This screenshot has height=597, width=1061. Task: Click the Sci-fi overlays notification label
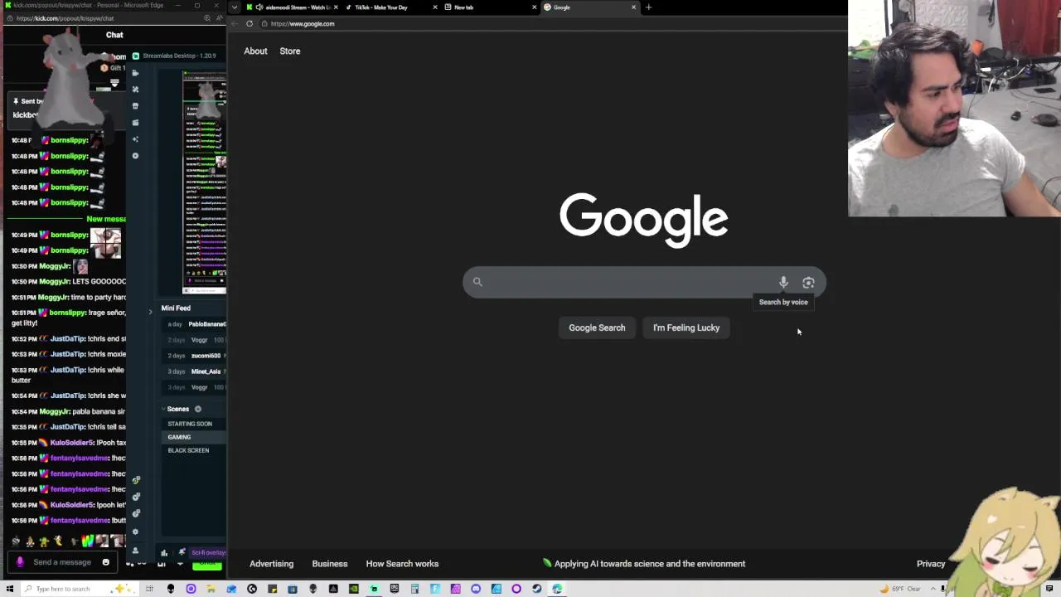[208, 553]
